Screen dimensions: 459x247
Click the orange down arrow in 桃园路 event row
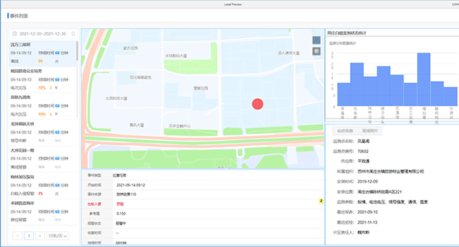click(50, 88)
